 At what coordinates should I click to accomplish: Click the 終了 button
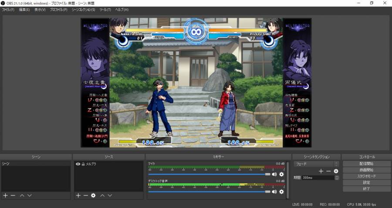click(366, 189)
